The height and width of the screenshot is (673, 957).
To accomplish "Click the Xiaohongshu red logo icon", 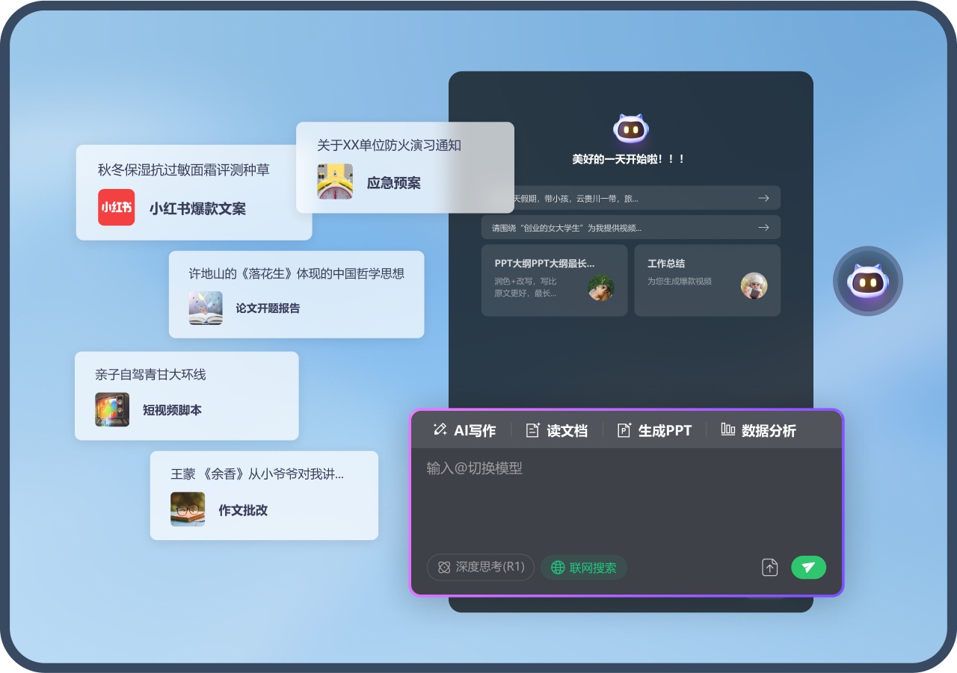I will [x=117, y=208].
